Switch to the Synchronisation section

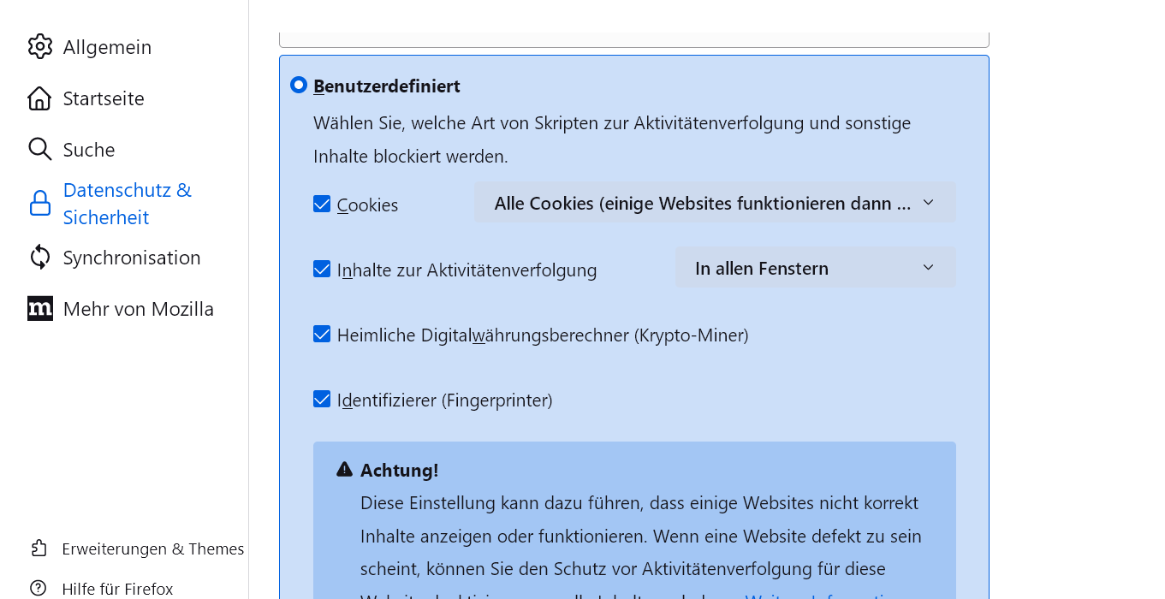[132, 258]
